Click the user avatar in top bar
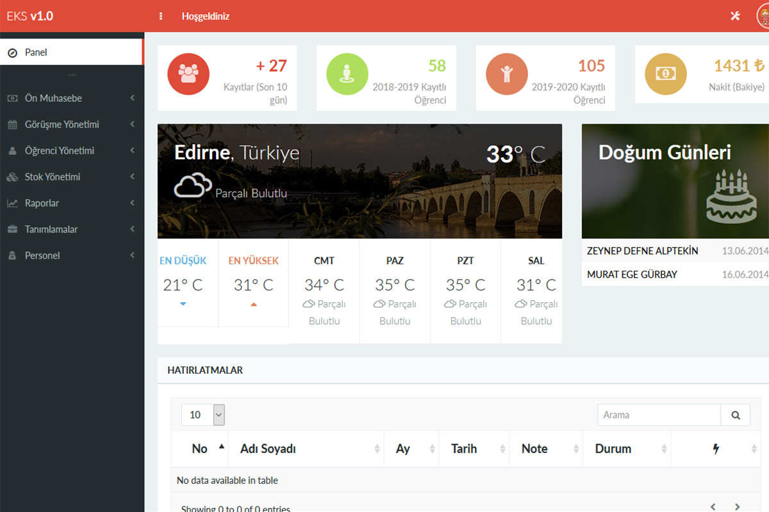769x512 pixels. coord(763,16)
